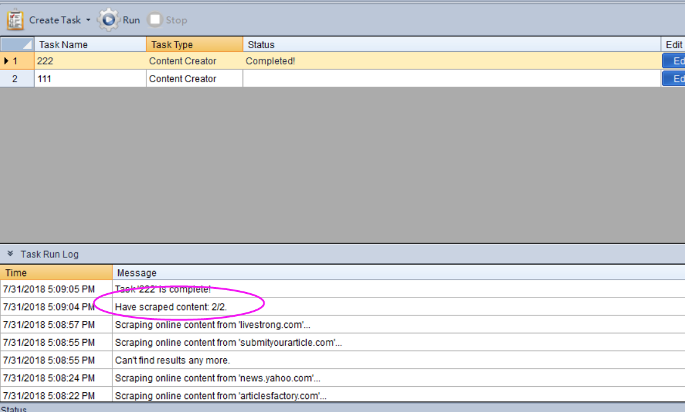This screenshot has height=412, width=685.
Task: Select the livestrong.com scraping log entry
Action: click(x=213, y=325)
